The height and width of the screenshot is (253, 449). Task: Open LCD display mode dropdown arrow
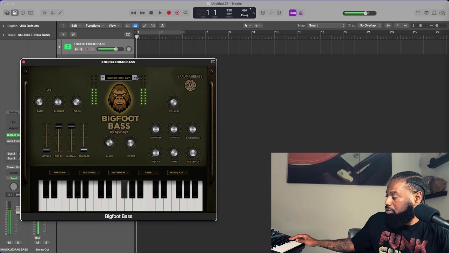click(254, 13)
